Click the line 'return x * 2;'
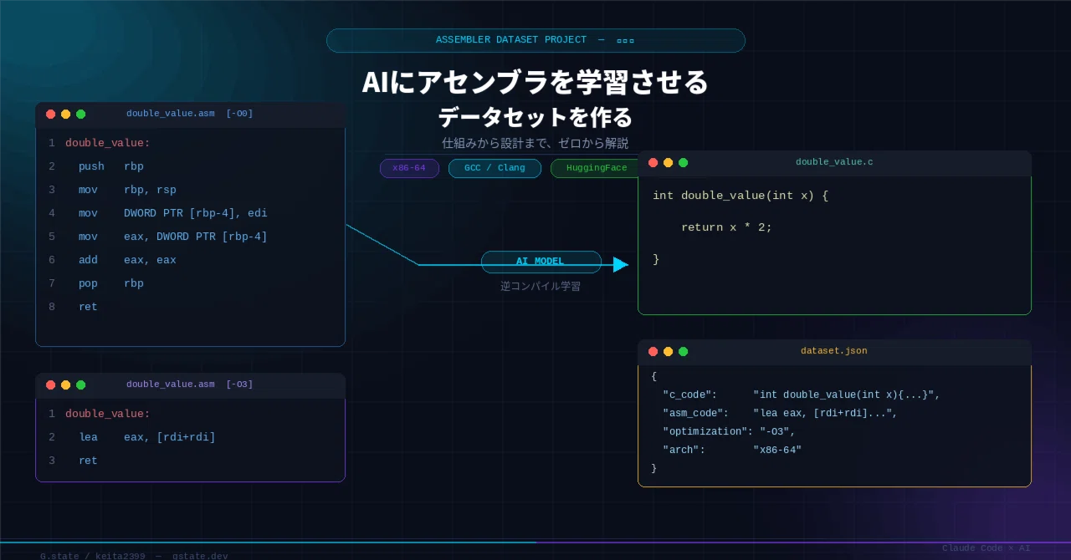Screen dimensions: 1071x560 tap(726, 227)
